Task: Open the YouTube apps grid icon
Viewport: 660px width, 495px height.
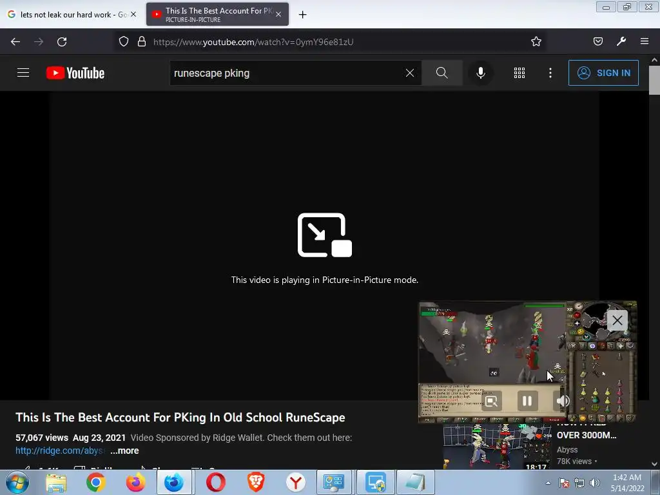Action: pyautogui.click(x=519, y=73)
